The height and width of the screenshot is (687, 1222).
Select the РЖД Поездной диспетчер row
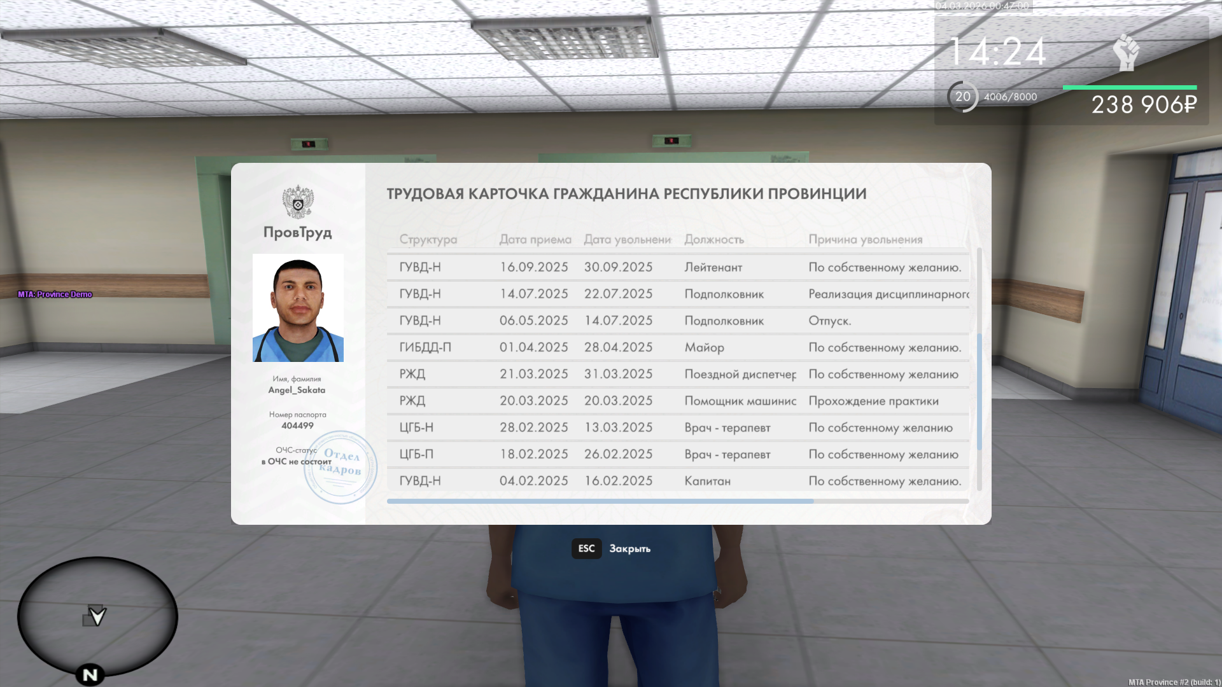coord(678,374)
